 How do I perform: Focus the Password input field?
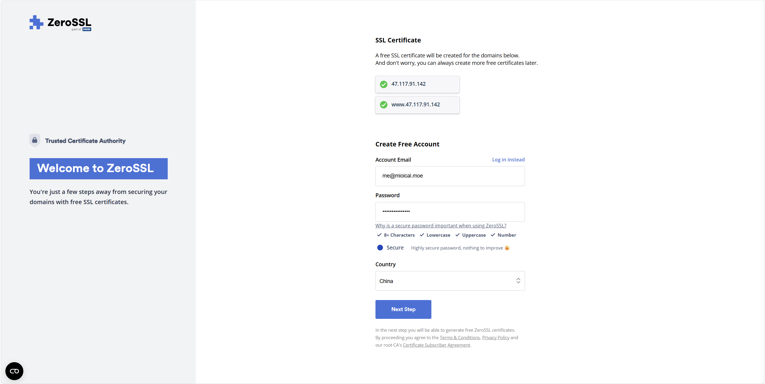(x=450, y=212)
